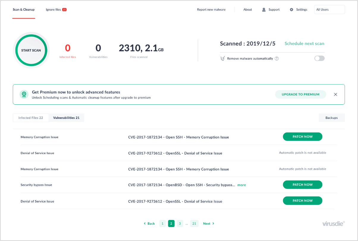This screenshot has width=358, height=241.
Task: Start a scan with START SCAN
Action: (31, 50)
